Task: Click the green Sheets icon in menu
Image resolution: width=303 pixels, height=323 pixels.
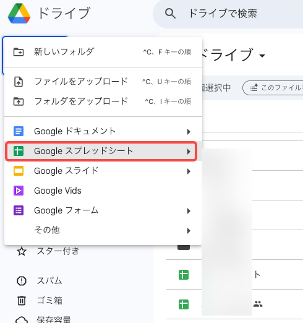Action: coord(19,151)
